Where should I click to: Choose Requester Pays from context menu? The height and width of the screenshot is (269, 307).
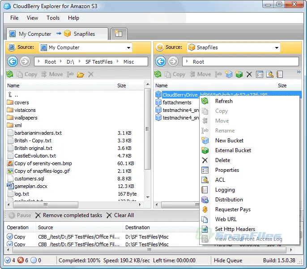[x=249, y=209]
